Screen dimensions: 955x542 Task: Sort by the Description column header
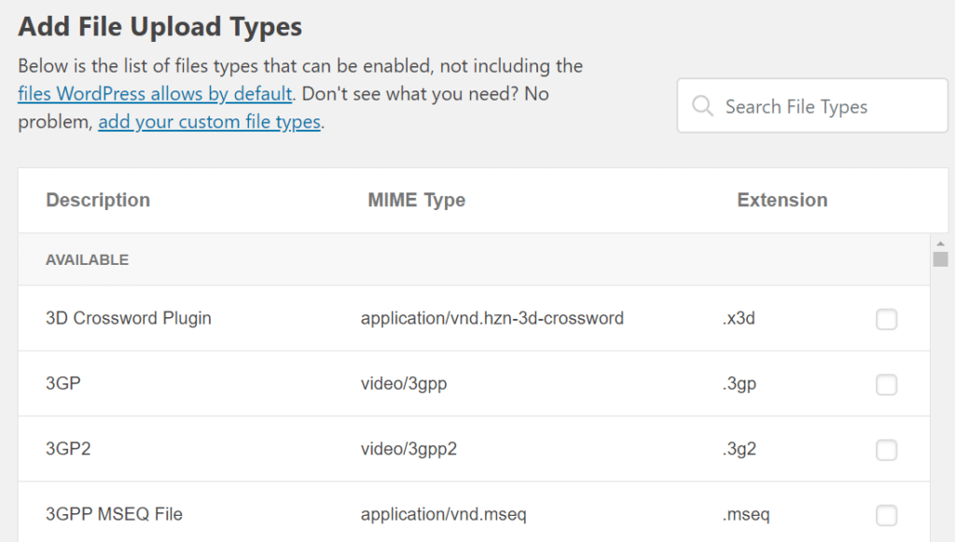click(97, 200)
